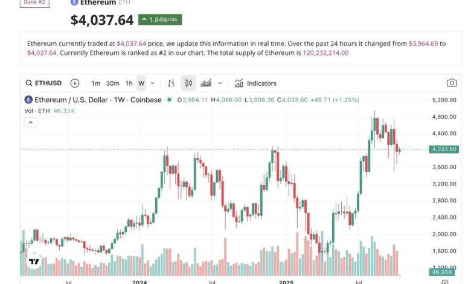
Task: Open the chart style dropdown arrow
Action: click(x=220, y=83)
